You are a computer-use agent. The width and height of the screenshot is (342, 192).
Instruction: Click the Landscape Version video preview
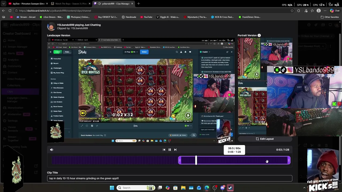coord(141,90)
